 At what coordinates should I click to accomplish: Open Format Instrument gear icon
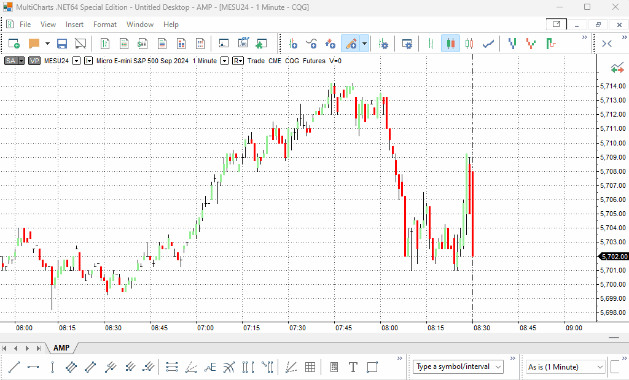pyautogui.click(x=383, y=44)
